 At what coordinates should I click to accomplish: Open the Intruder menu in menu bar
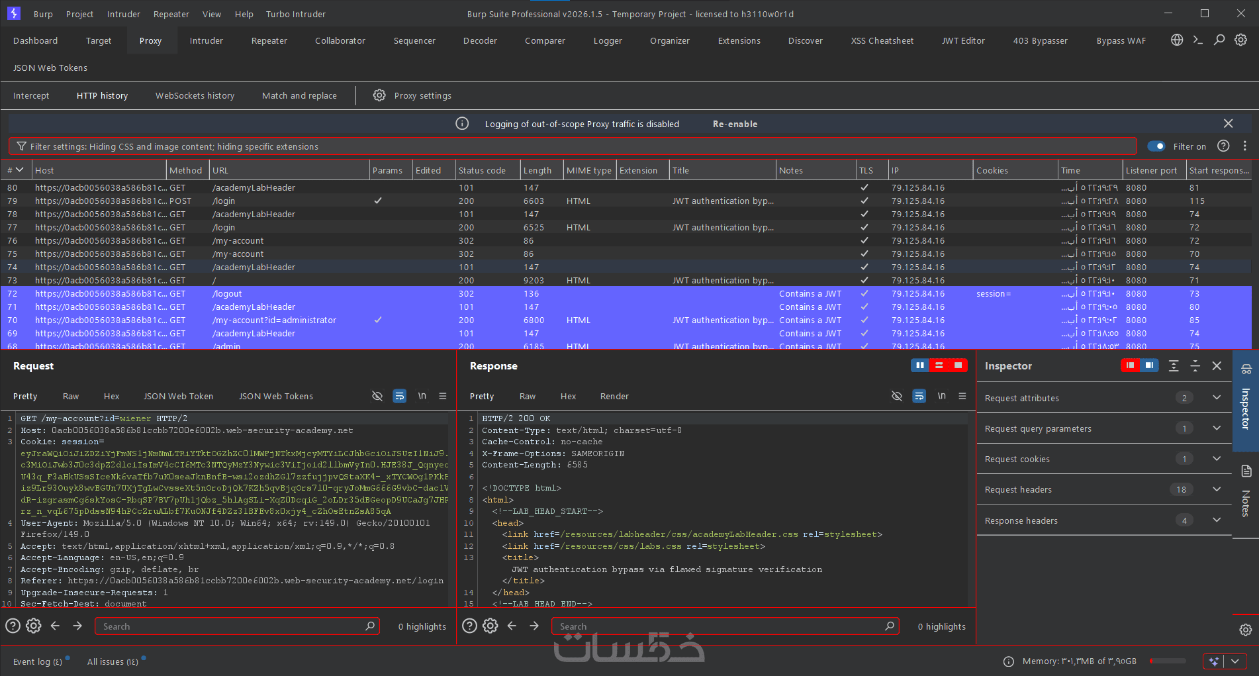click(x=124, y=14)
